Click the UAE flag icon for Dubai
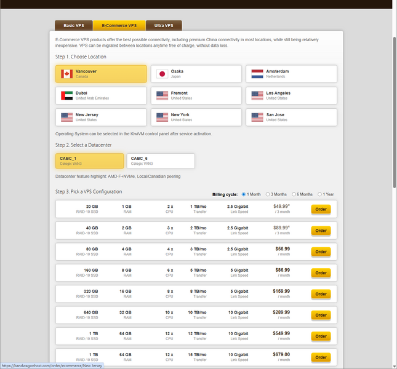Screen dimensions: 397x369 pos(67,96)
